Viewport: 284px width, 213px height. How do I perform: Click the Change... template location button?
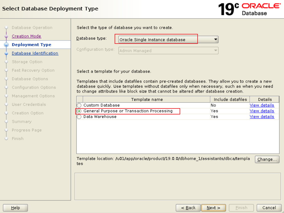[x=267, y=159]
